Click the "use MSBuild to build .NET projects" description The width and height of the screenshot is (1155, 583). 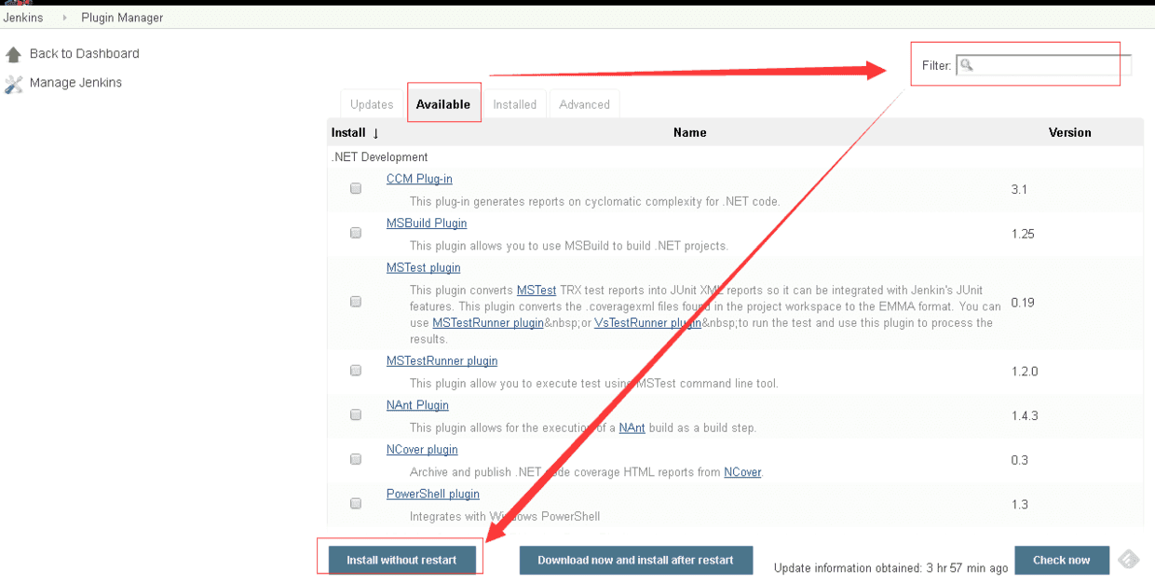569,246
